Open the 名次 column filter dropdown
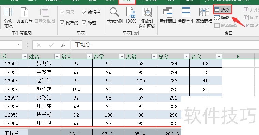 point(219,57)
